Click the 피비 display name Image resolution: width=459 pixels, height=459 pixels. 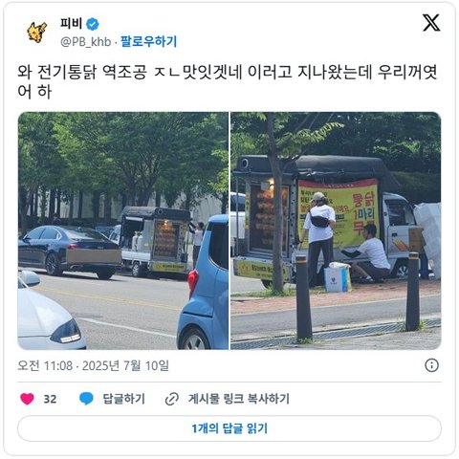tap(72, 24)
